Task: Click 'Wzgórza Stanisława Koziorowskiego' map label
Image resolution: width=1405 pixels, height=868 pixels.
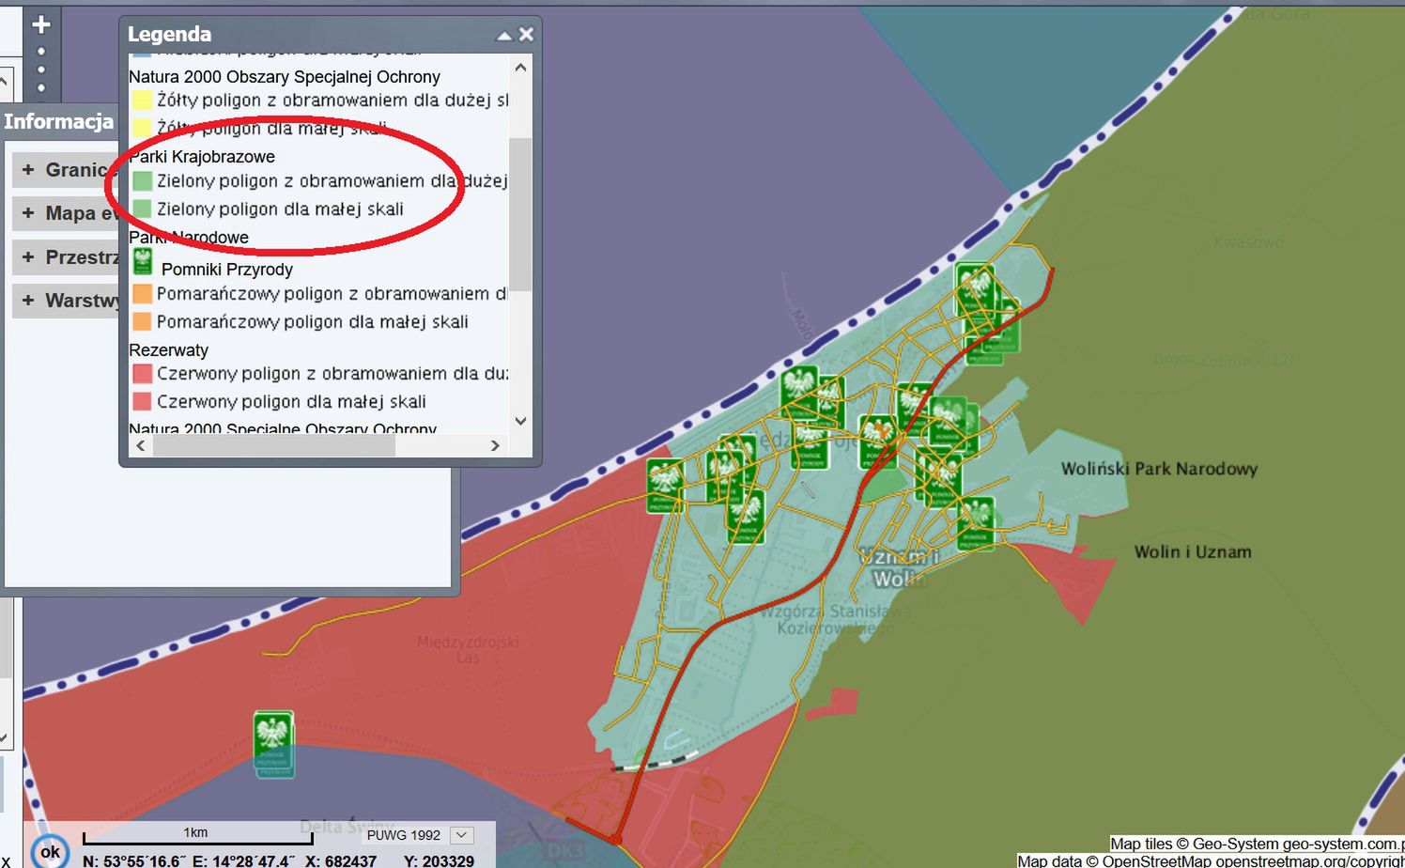Action: 835,619
